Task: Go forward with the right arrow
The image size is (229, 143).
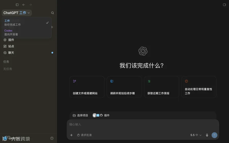Action: click(x=30, y=5)
